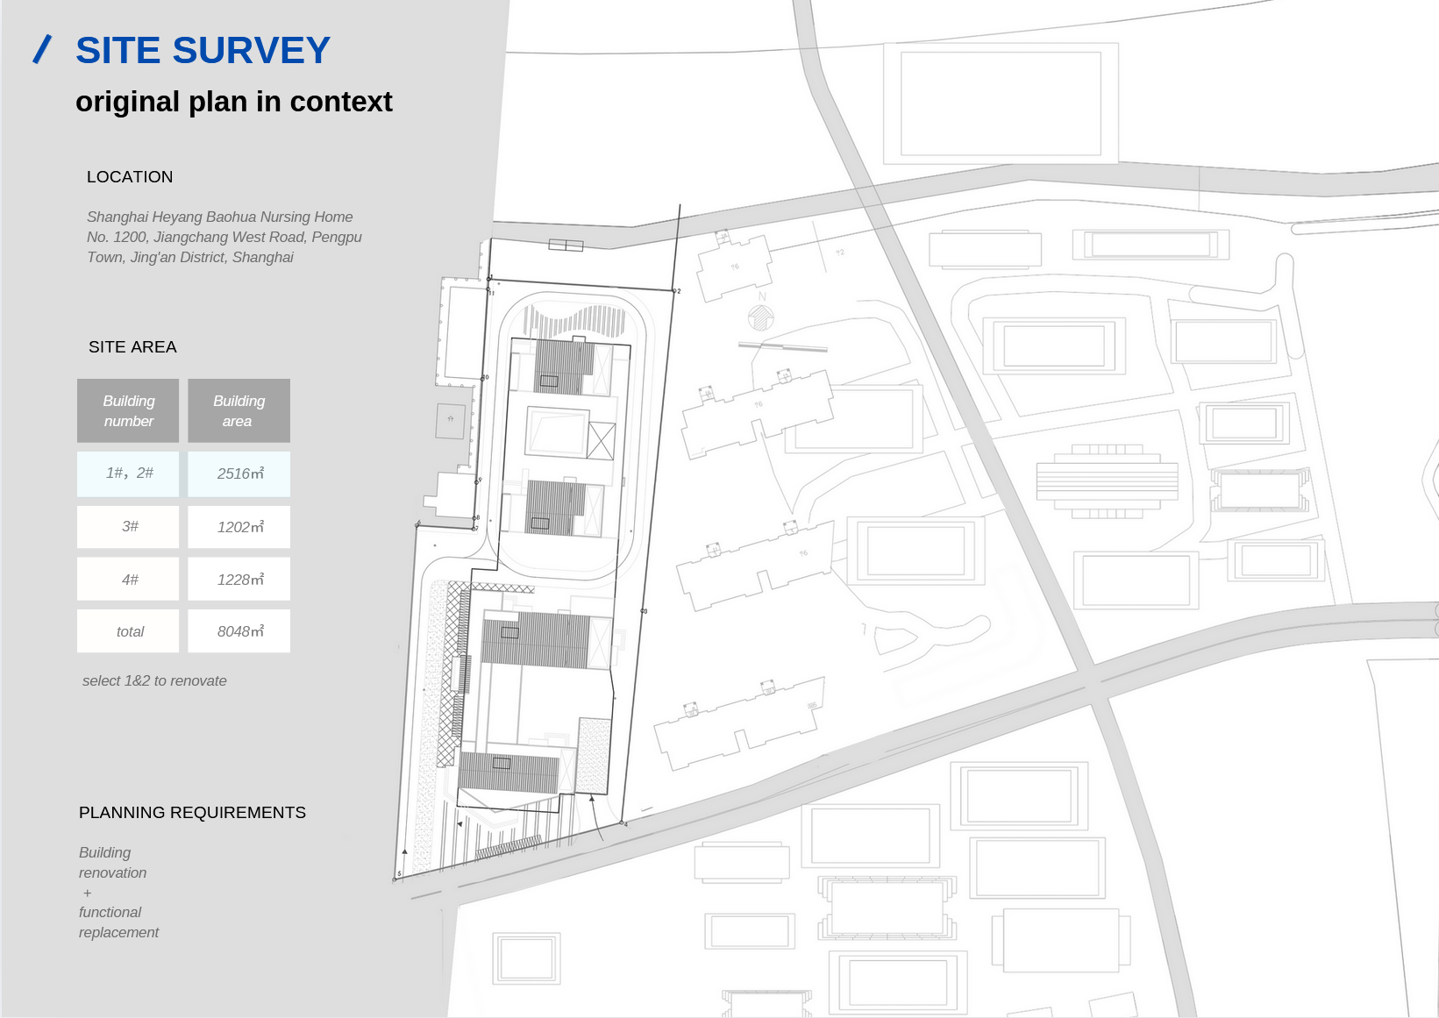Select the 'original plan in context' subtitle
The width and height of the screenshot is (1439, 1018).
click(233, 102)
